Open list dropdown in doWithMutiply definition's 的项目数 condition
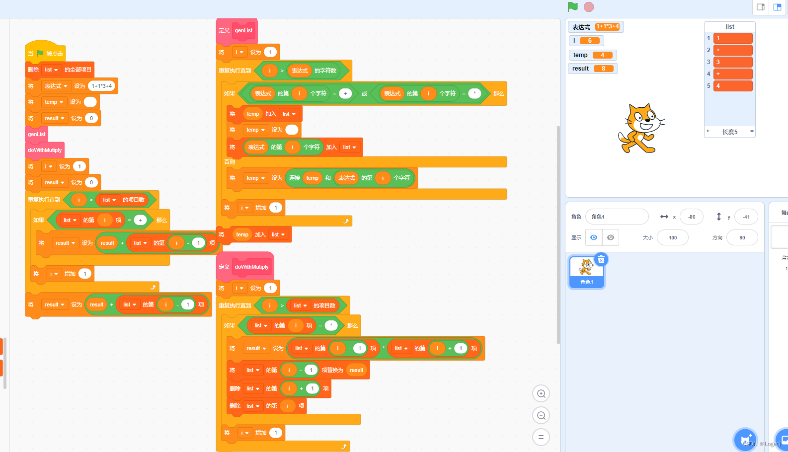This screenshot has width=788, height=452. (301, 305)
